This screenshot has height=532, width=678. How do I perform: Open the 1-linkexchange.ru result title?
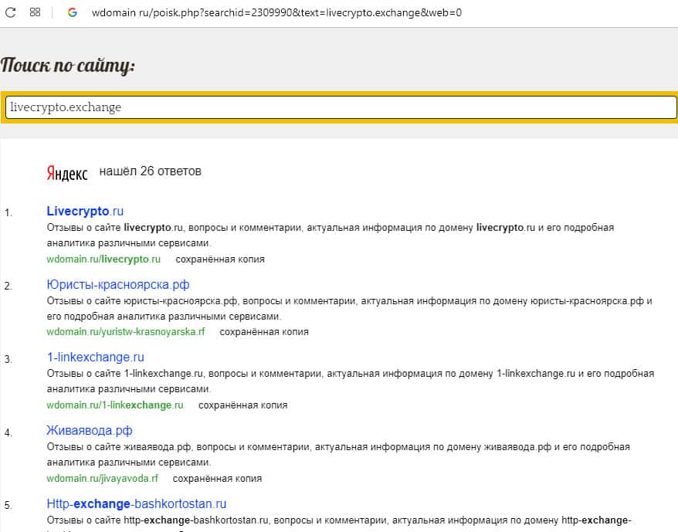click(96, 357)
